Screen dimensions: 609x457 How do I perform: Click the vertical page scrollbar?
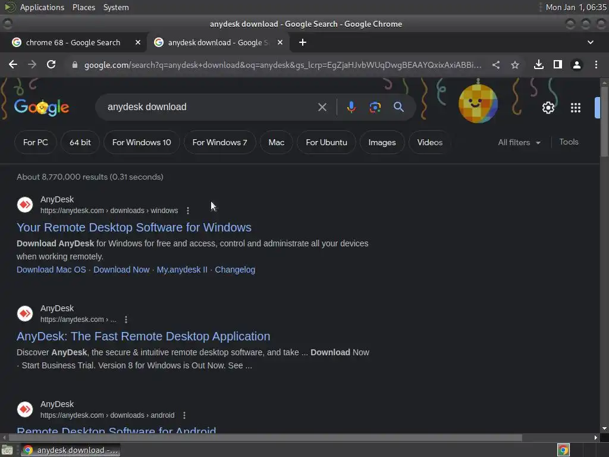tap(604, 121)
